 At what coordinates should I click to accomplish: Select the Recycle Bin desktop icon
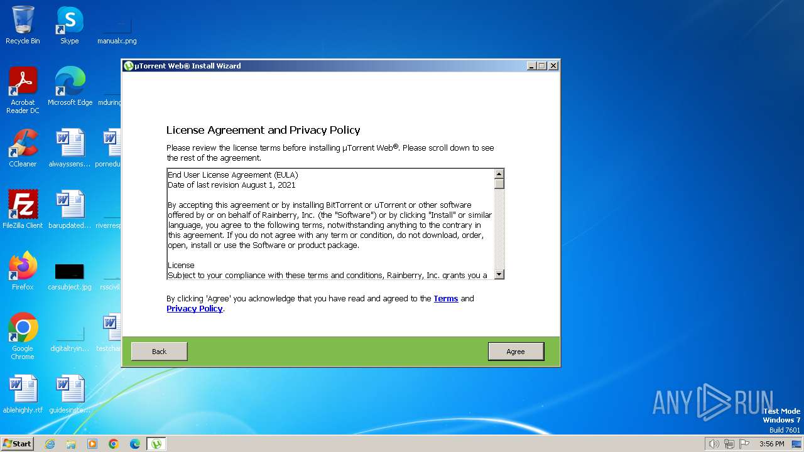pos(23,26)
